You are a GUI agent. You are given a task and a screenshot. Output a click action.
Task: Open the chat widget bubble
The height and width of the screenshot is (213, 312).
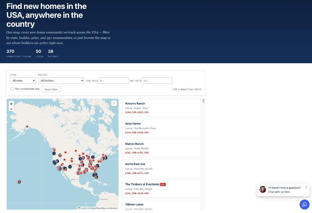pyautogui.click(x=304, y=204)
